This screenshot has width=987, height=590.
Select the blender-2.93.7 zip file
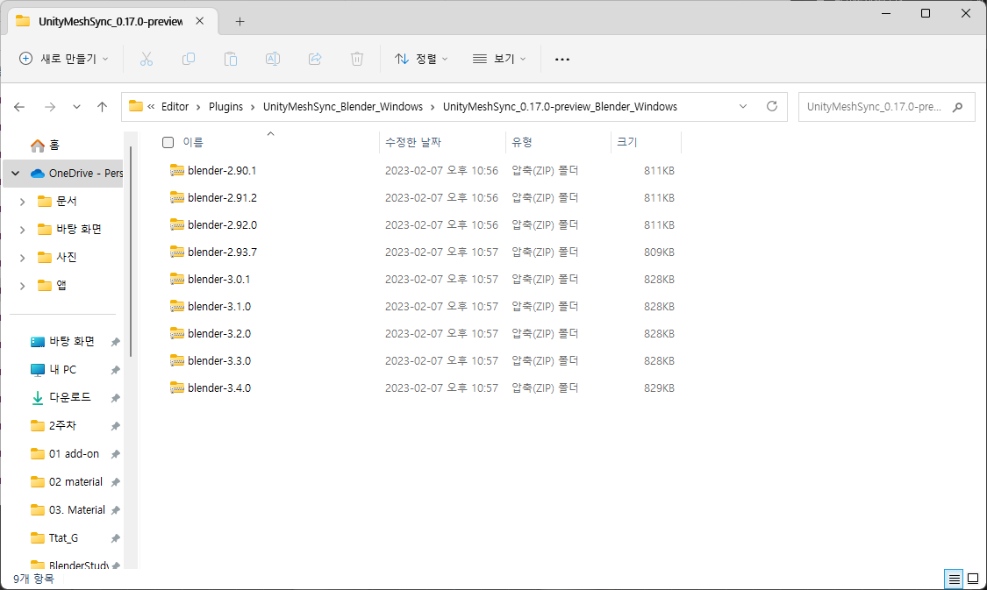click(222, 252)
